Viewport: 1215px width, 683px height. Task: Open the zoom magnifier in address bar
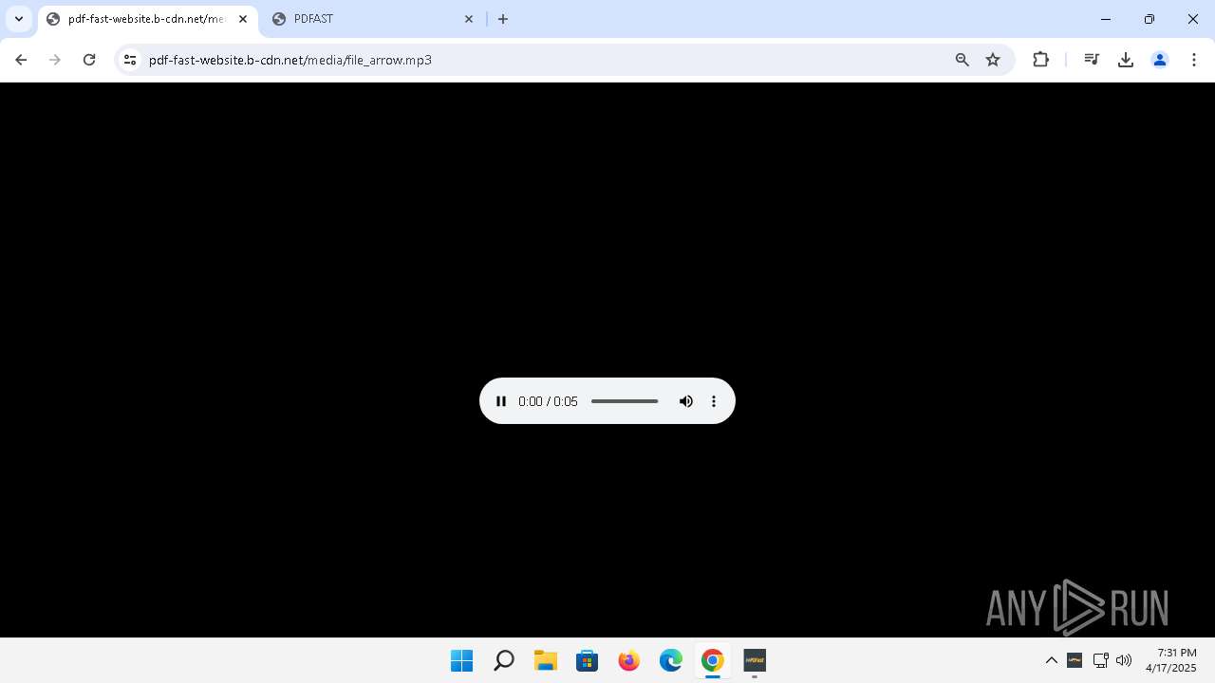tap(963, 60)
